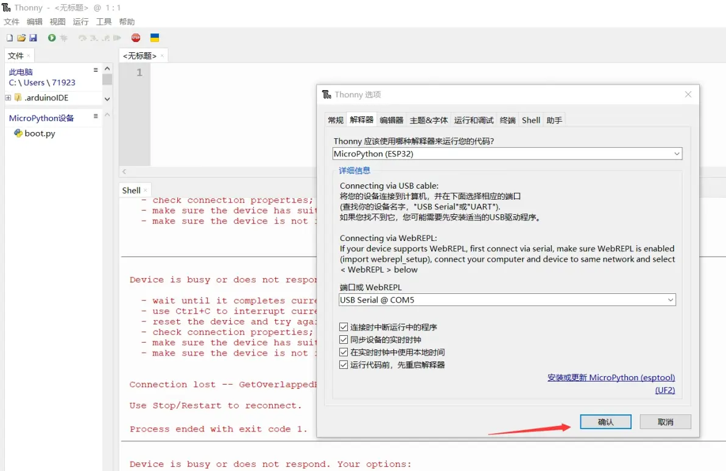Click the Ukraine flag toolbar icon

tap(155, 38)
